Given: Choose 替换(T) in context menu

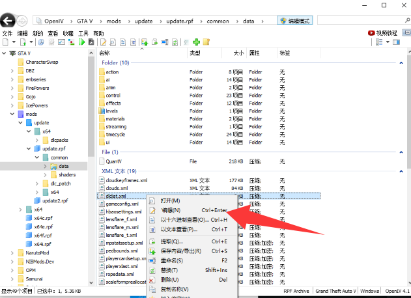Looking at the screenshot, I should click(x=191, y=270).
